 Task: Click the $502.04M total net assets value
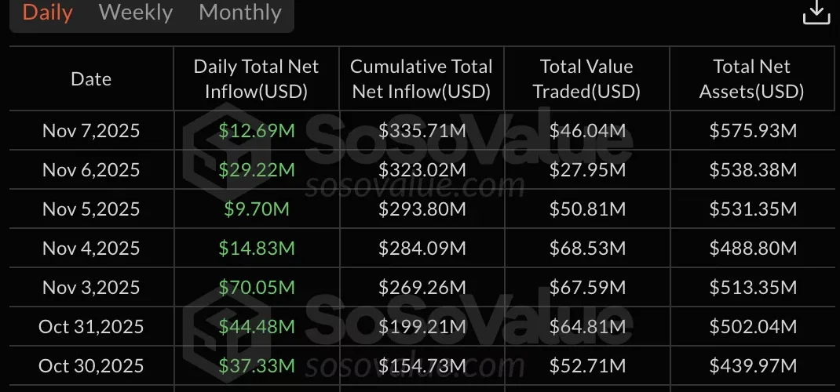753,326
